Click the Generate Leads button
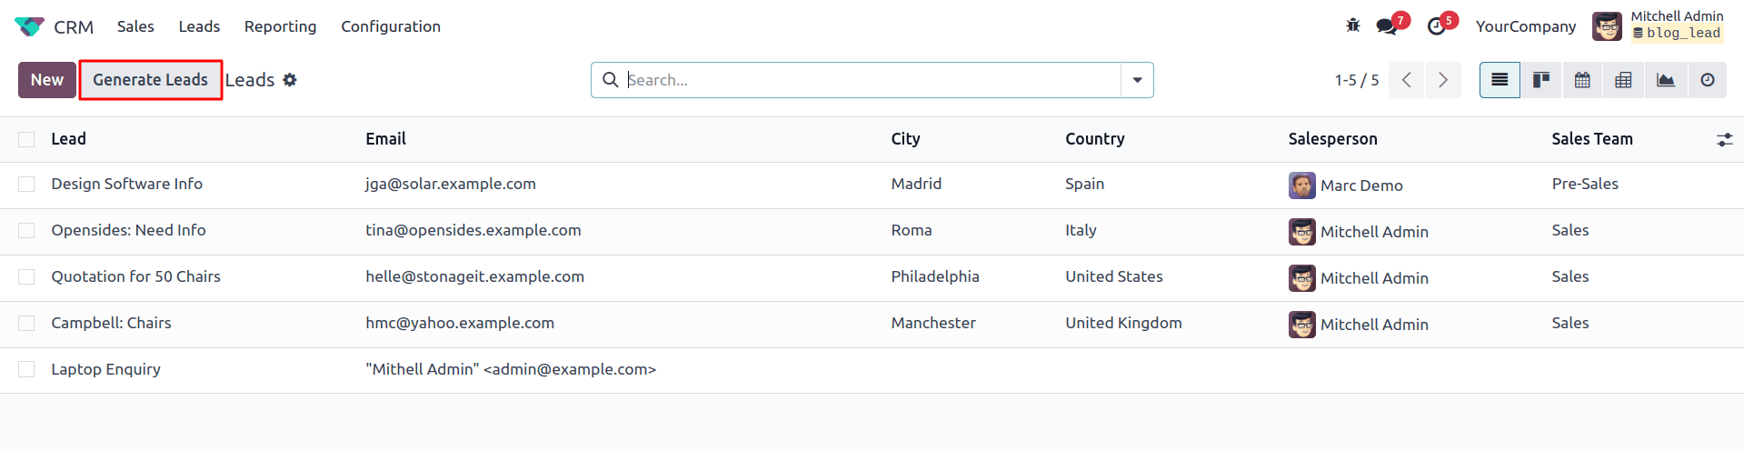Image resolution: width=1744 pixels, height=451 pixels. [x=151, y=80]
